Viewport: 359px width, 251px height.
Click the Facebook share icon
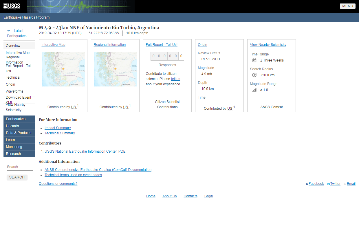(x=307, y=184)
